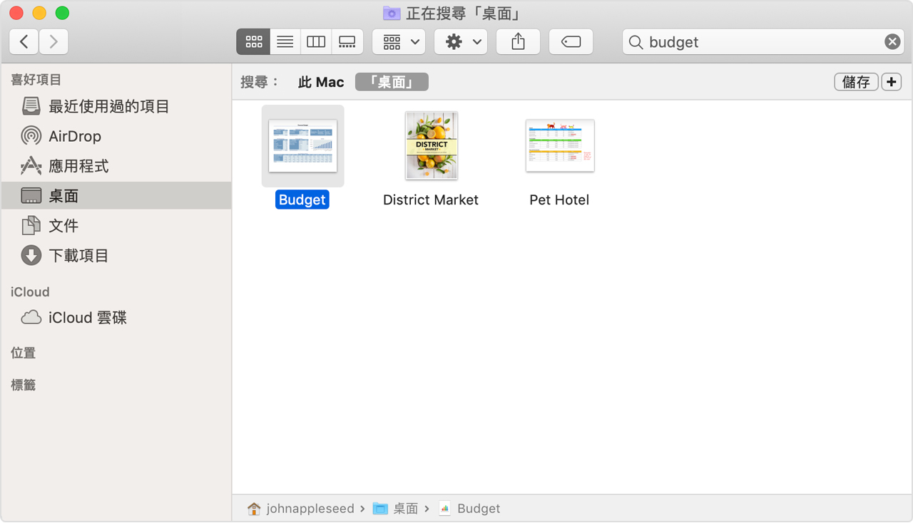The width and height of the screenshot is (913, 523).
Task: Switch to column view
Action: (x=316, y=42)
